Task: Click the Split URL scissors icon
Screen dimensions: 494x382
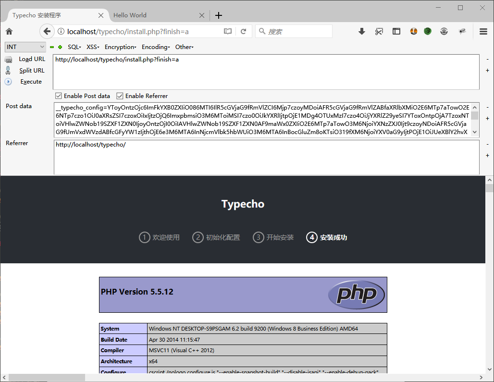Action: tap(8, 70)
